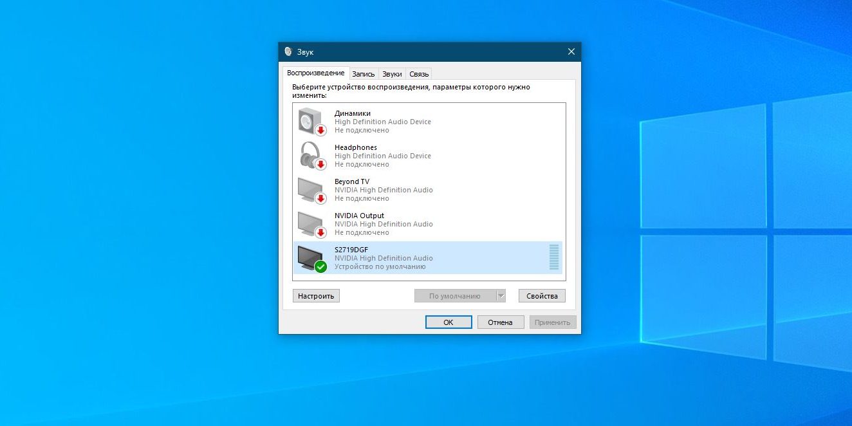Click the speaker icon in the dialog title bar

pyautogui.click(x=288, y=51)
